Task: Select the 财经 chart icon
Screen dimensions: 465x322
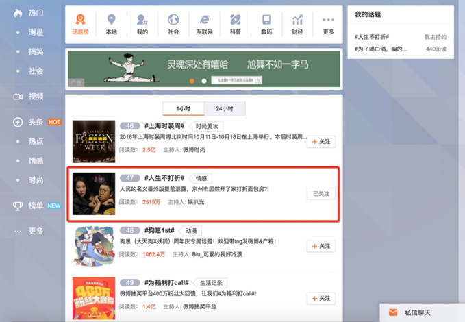Action: [297, 20]
